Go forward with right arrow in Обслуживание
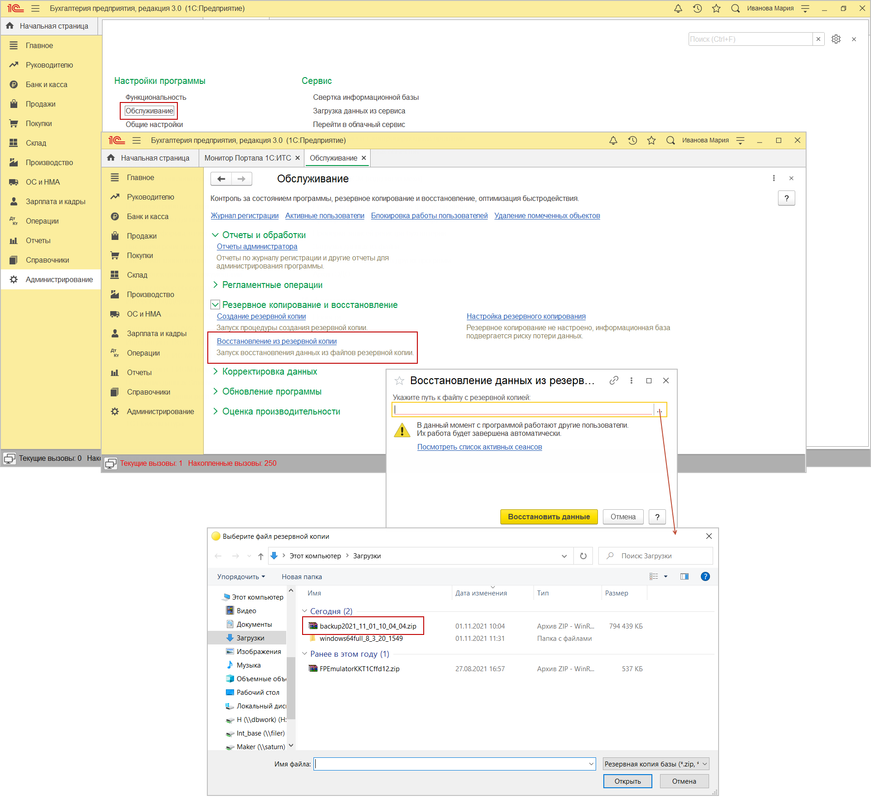 [241, 179]
